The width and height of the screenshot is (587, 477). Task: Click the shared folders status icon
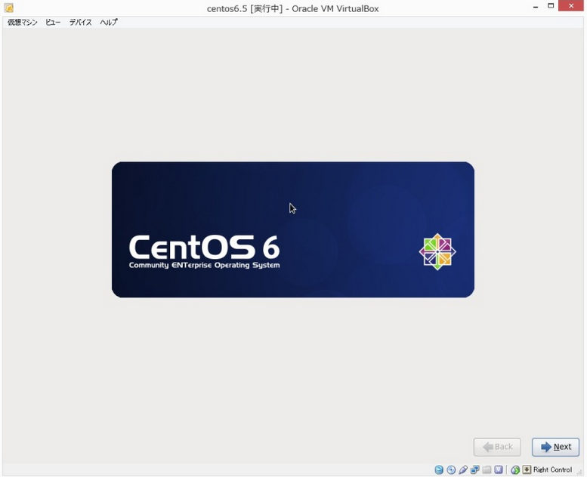point(487,469)
